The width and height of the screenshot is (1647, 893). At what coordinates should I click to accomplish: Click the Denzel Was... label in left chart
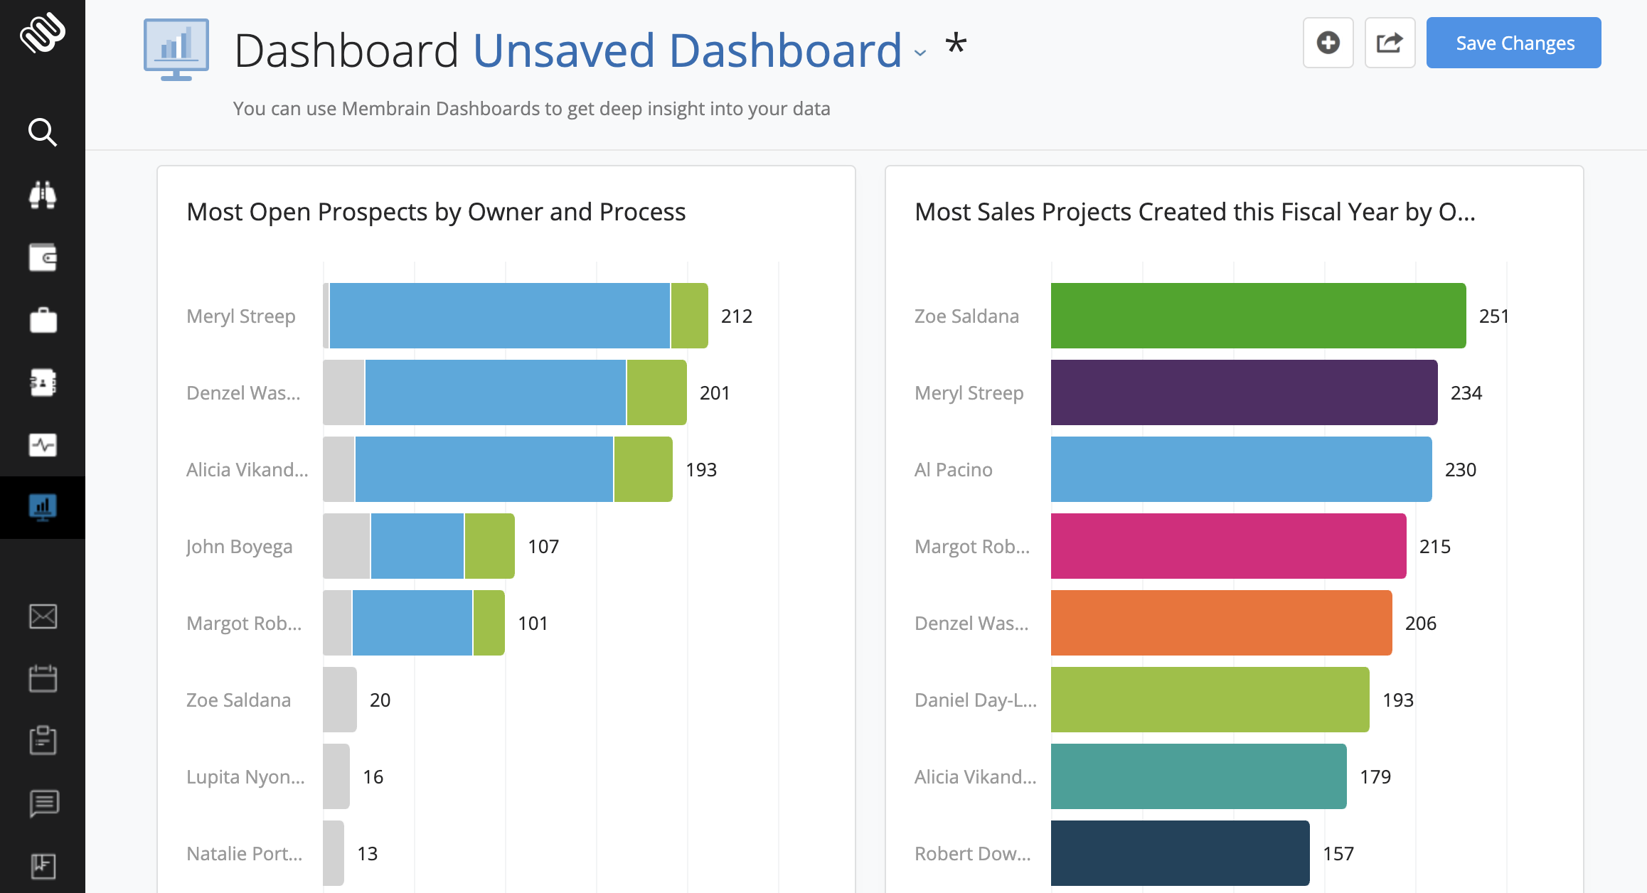pyautogui.click(x=244, y=392)
